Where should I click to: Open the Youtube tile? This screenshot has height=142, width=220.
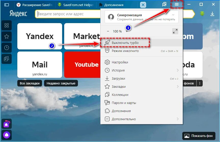pos(82,65)
